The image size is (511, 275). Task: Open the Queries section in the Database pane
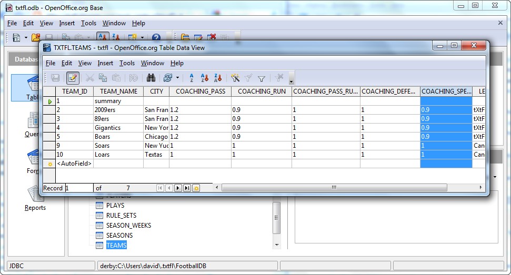(x=32, y=125)
